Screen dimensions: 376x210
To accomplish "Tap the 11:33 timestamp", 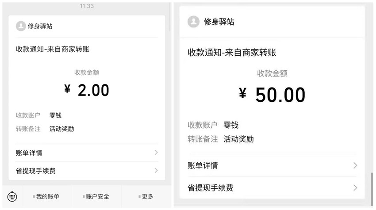I will (87, 6).
